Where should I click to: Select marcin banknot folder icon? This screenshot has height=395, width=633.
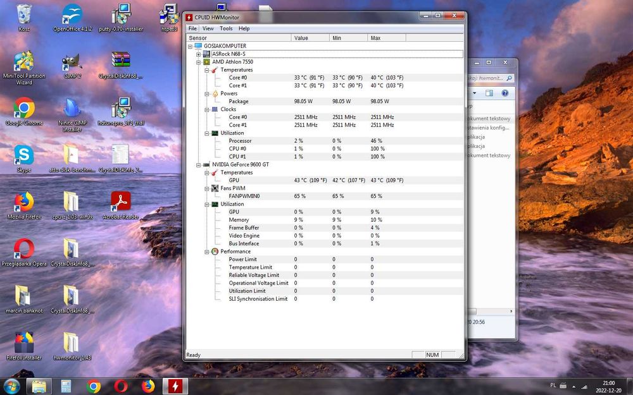[x=24, y=300]
